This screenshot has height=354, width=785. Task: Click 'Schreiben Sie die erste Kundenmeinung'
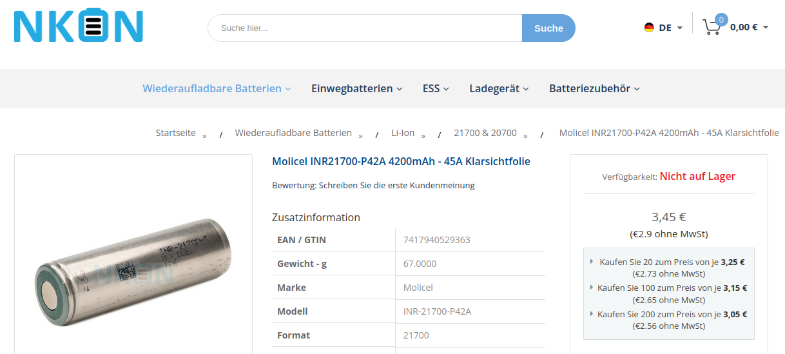[x=396, y=185]
